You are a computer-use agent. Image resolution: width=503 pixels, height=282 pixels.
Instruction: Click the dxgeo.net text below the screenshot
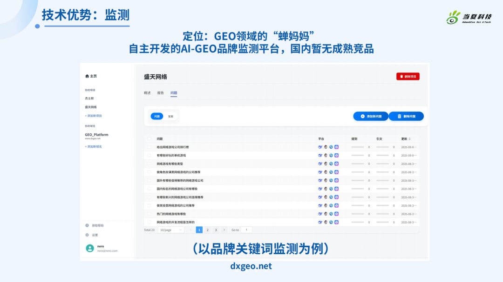[x=251, y=266]
